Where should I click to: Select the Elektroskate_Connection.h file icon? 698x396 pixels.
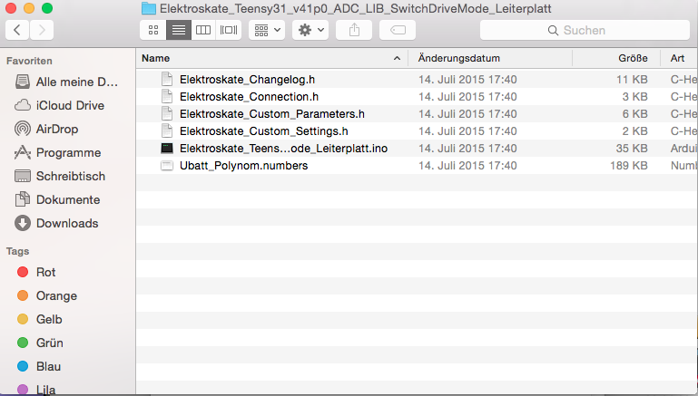[167, 96]
